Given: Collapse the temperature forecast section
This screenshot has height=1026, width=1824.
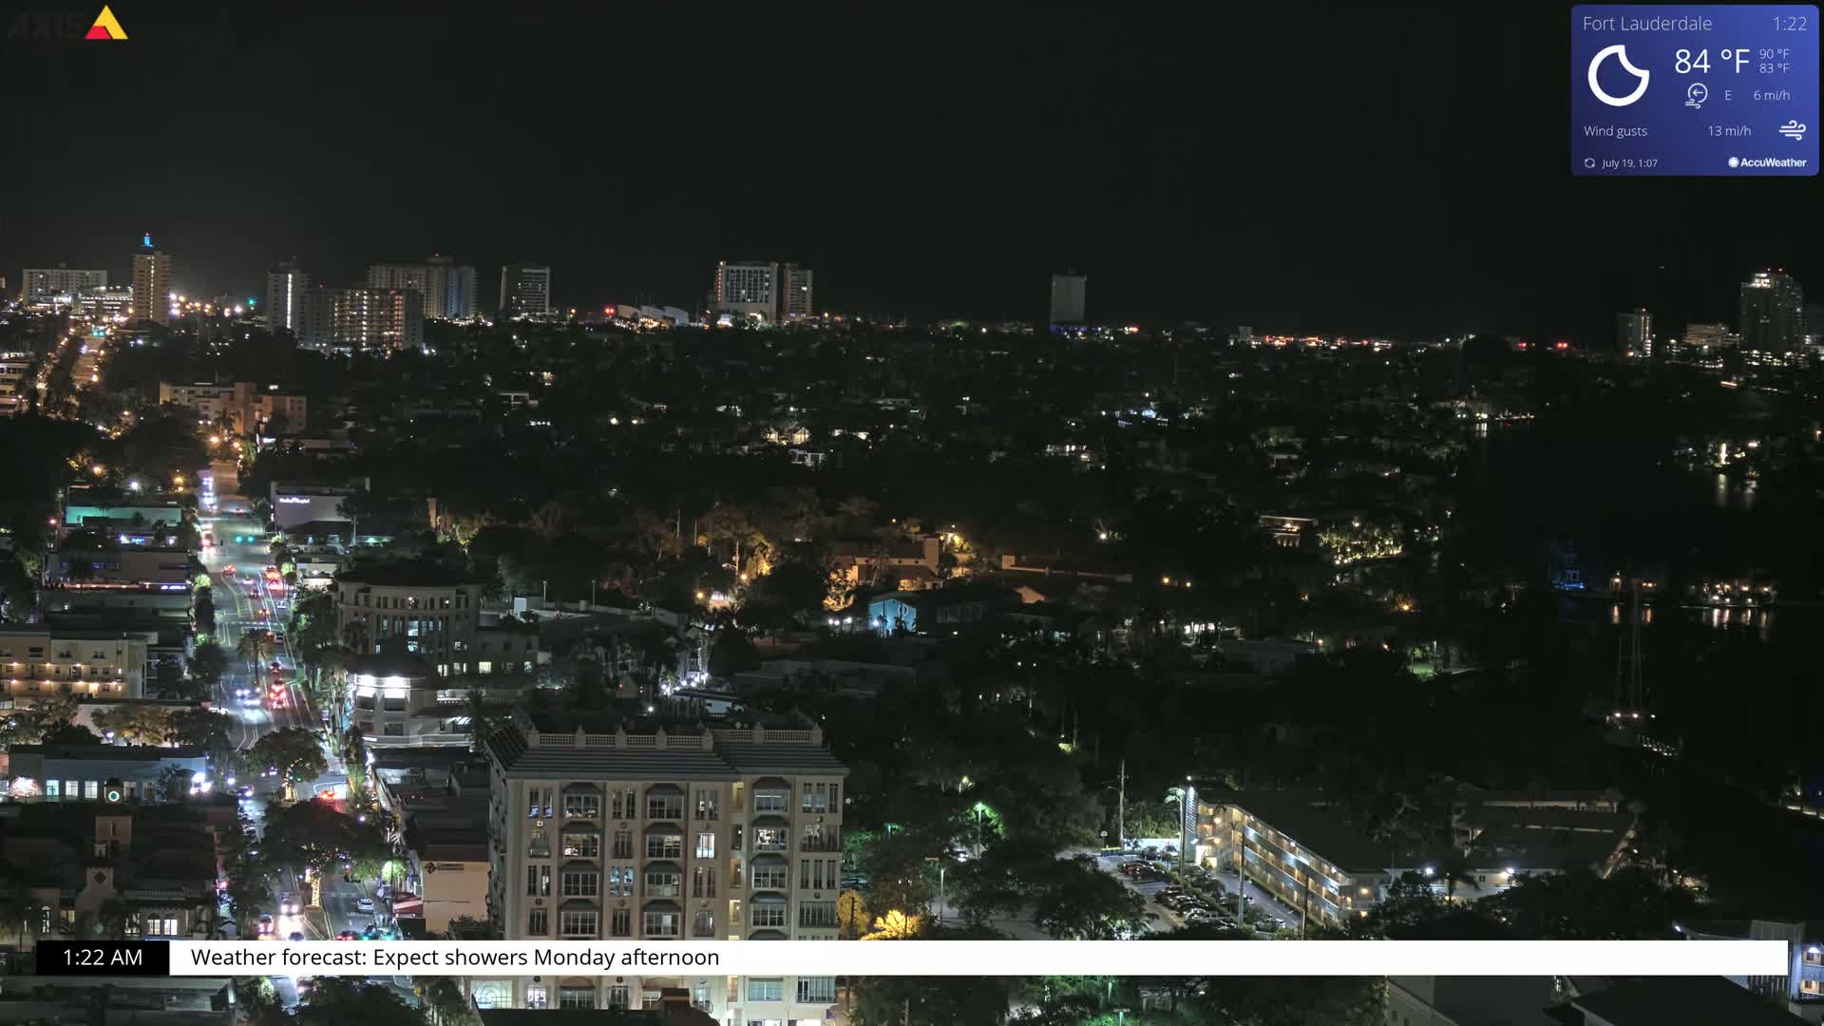Looking at the screenshot, I should point(1773,62).
